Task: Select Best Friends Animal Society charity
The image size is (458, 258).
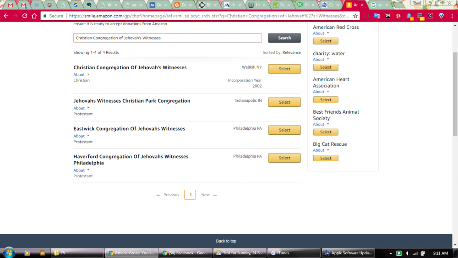Action: 326,132
